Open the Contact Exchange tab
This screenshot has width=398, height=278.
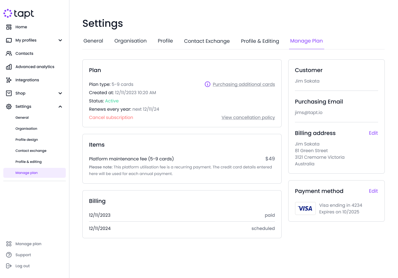207,41
